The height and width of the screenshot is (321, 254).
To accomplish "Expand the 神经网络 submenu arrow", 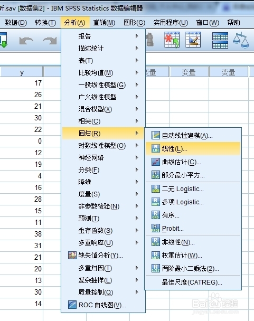I will tap(137, 158).
